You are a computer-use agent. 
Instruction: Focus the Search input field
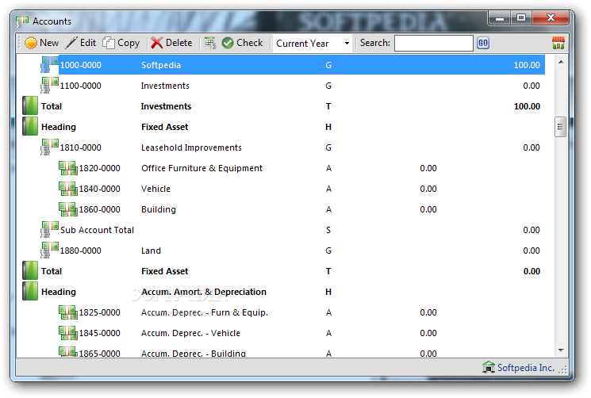pyautogui.click(x=433, y=43)
